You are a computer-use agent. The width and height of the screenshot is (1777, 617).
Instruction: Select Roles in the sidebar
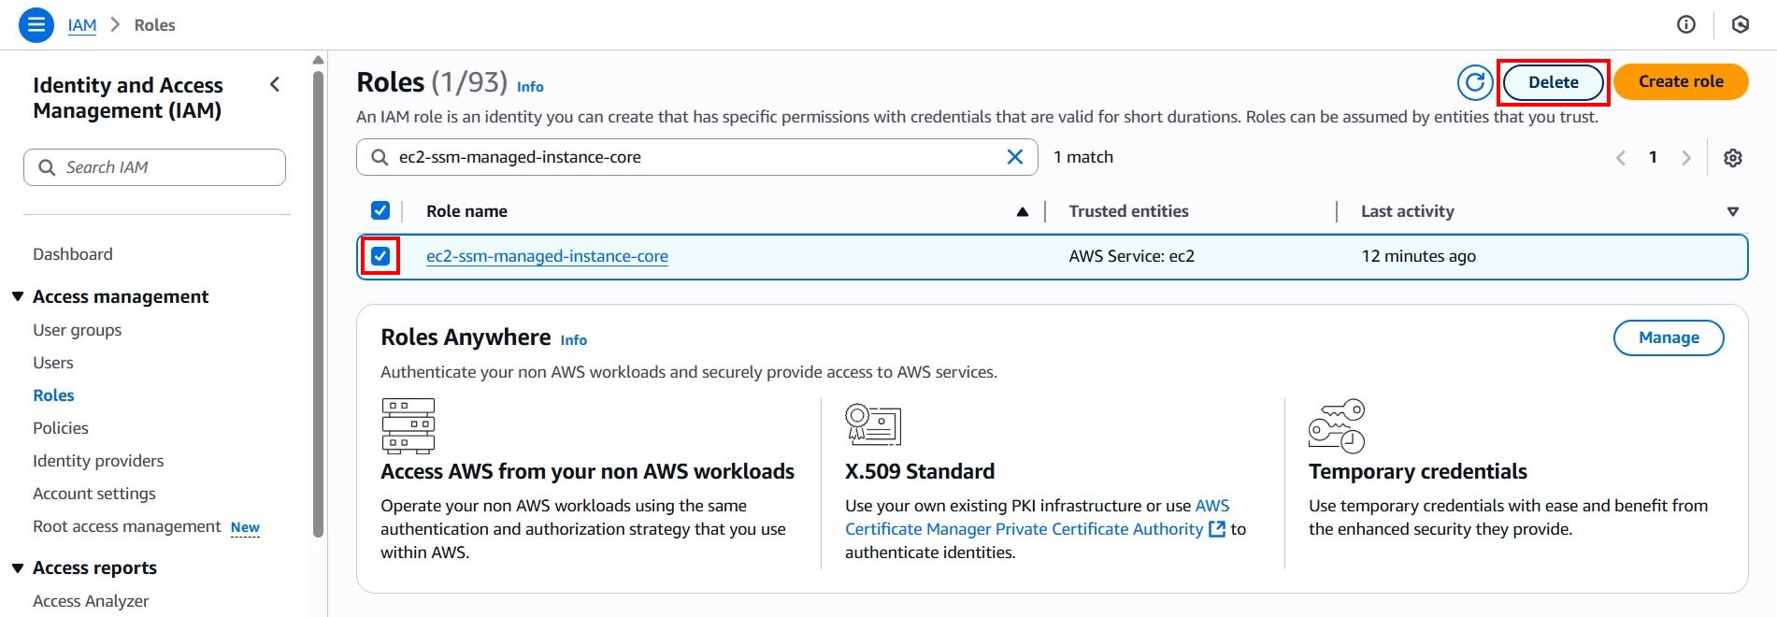(53, 395)
